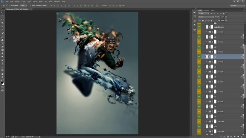
Task: Lock layer position icon
Action: point(208,20)
